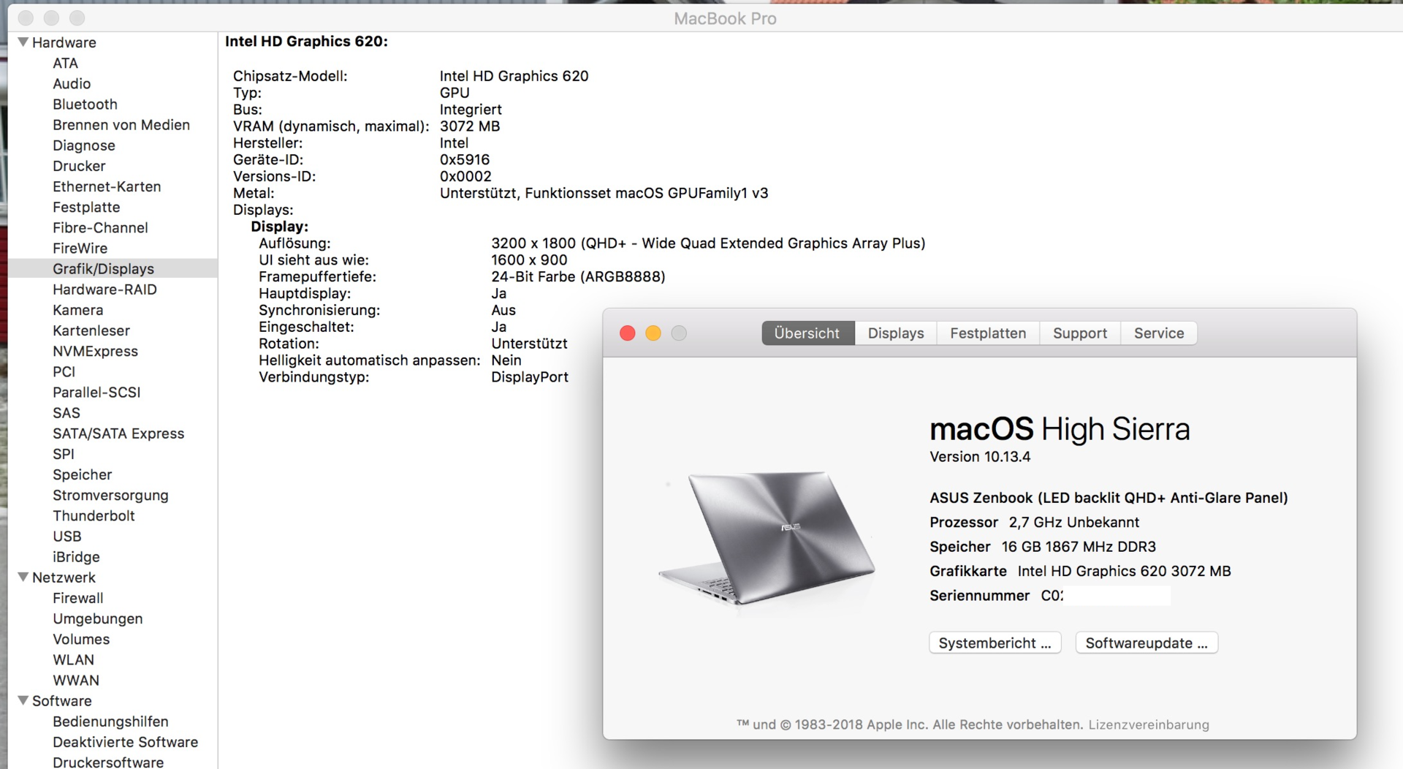Collapse the Hardware section triangle
1403x769 pixels.
tap(23, 42)
